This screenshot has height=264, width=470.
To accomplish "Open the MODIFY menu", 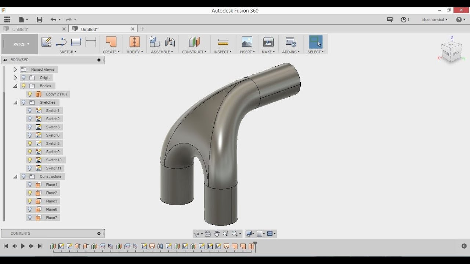I will 135,52.
